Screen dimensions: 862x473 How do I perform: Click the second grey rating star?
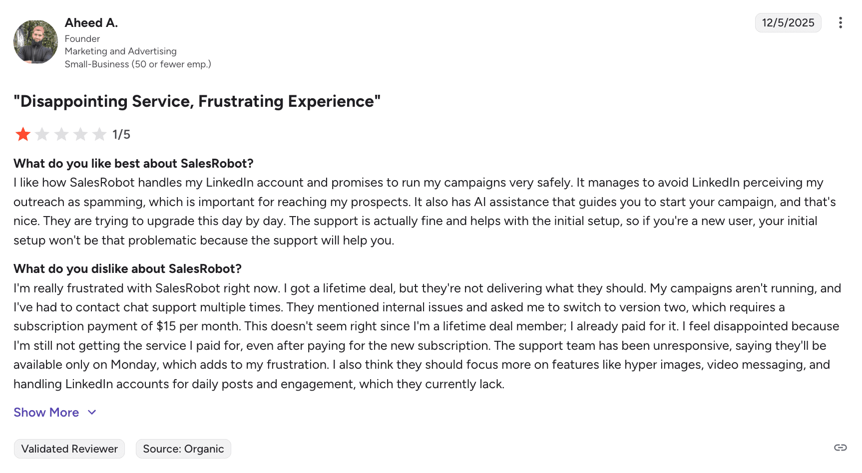[42, 134]
